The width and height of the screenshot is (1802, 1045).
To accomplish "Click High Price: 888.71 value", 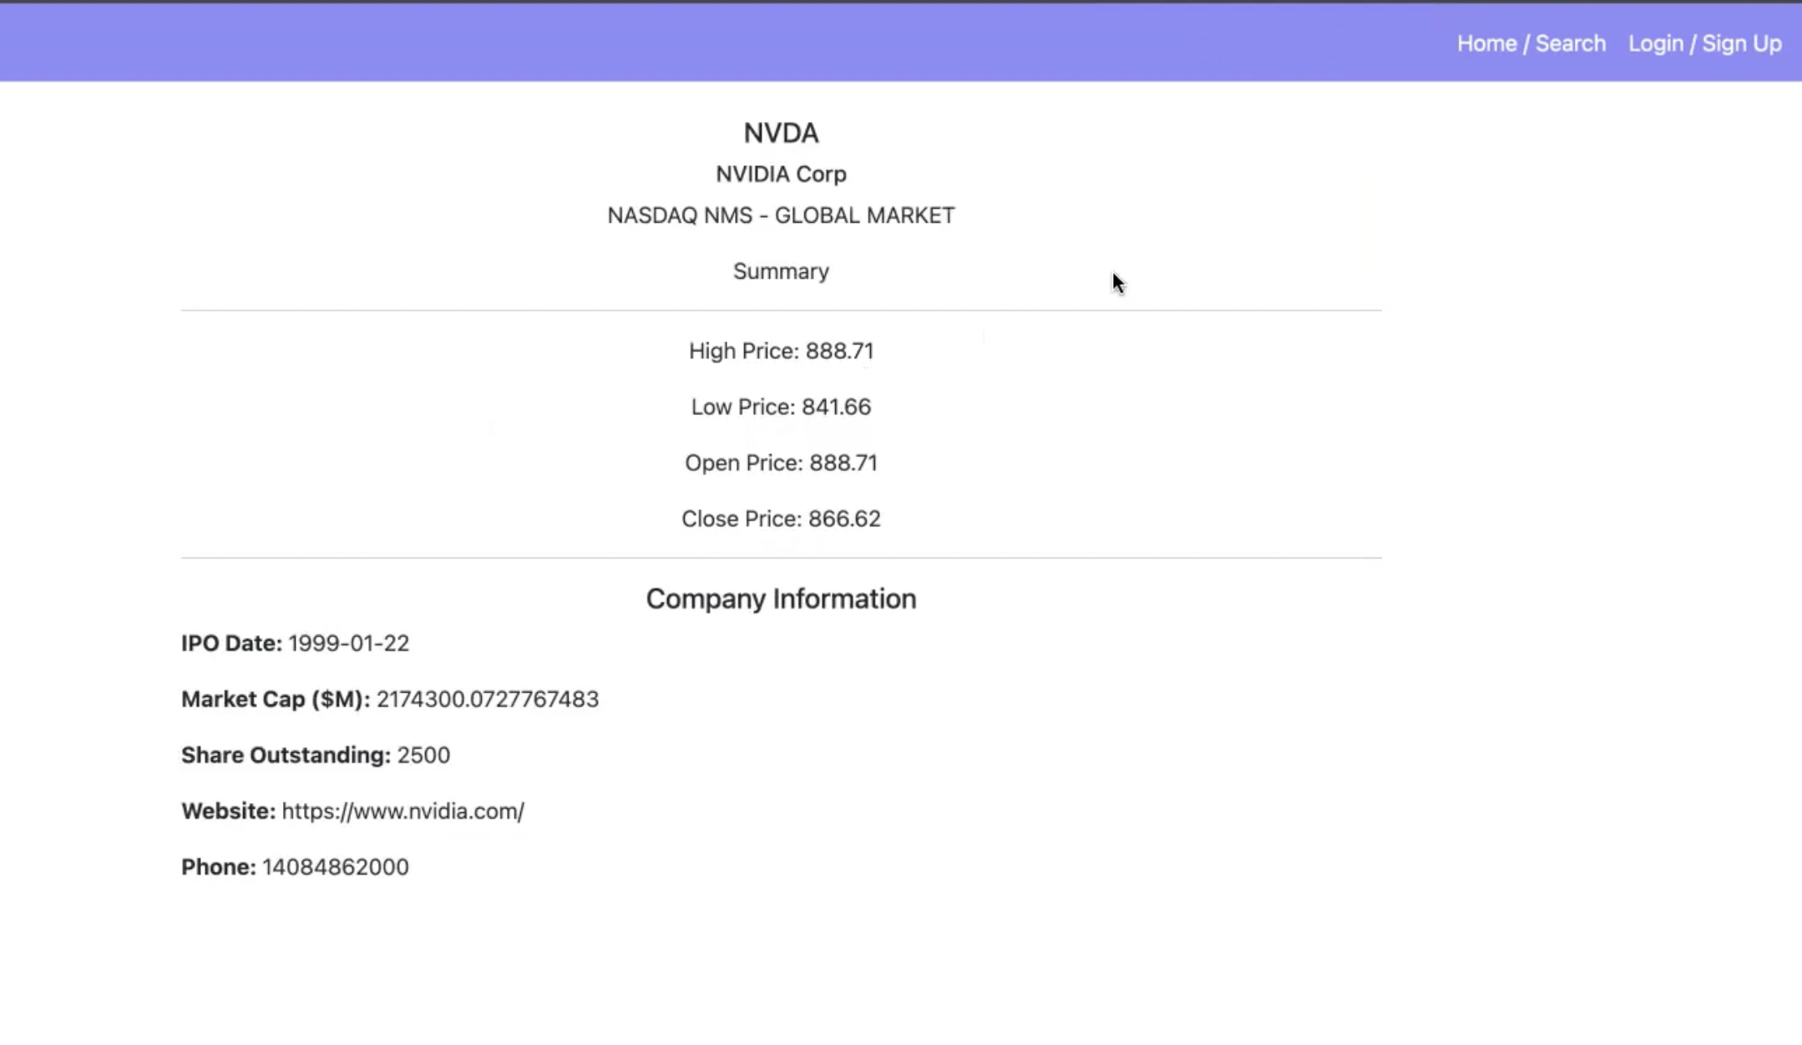I will pos(781,351).
